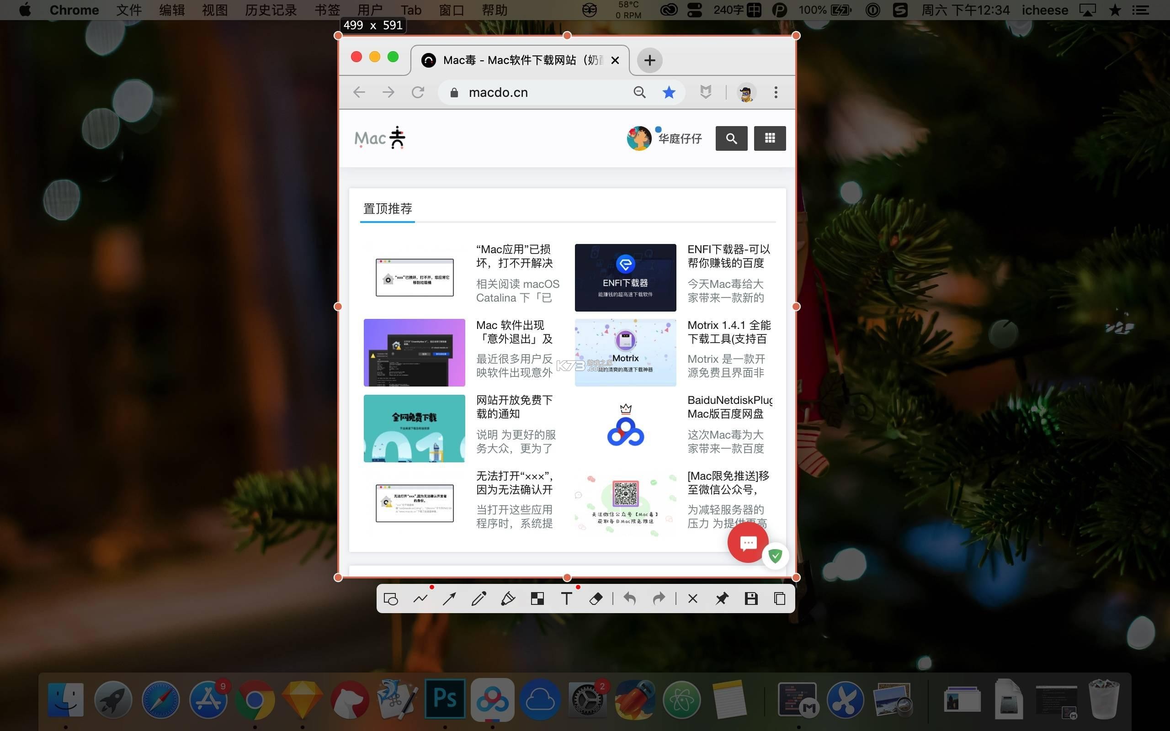Screen dimensions: 1170x731
Task: Open the Atom editor in the Dock
Action: click(x=682, y=699)
